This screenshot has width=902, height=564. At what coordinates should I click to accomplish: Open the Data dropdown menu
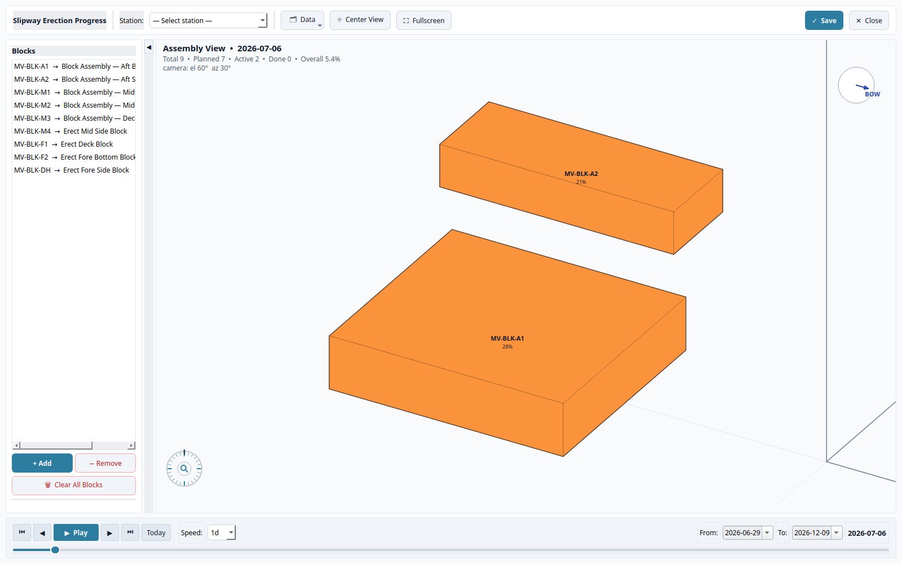point(302,20)
